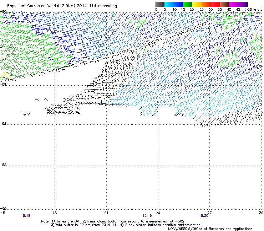
Task: Click the date text '20141114 ascending'
Action: coord(97,6)
